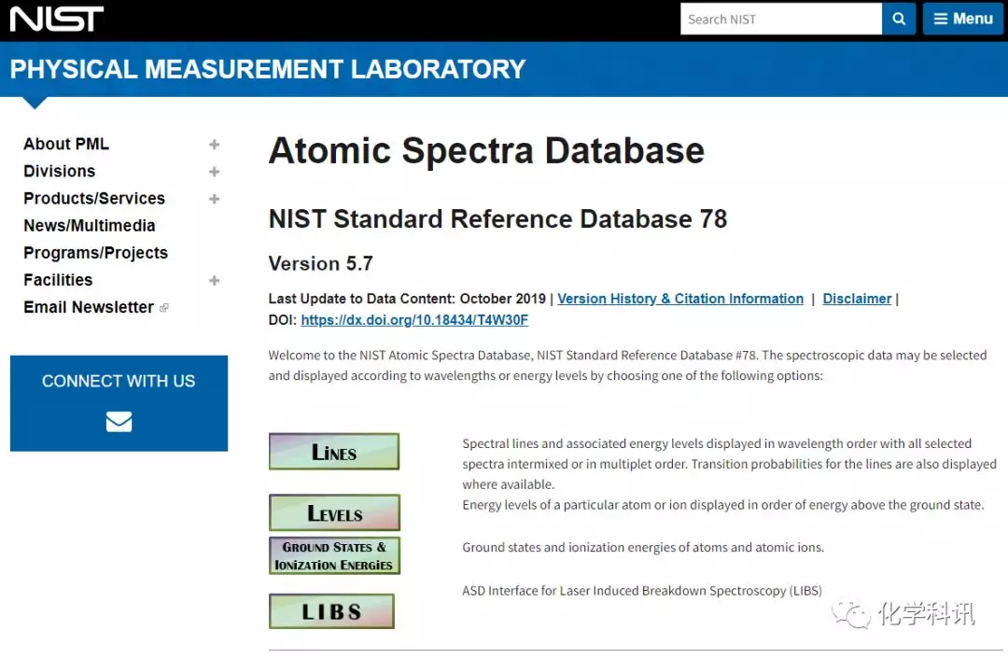The height and width of the screenshot is (658, 1008).
Task: Expand the Divisions plus sign
Action: tap(215, 172)
